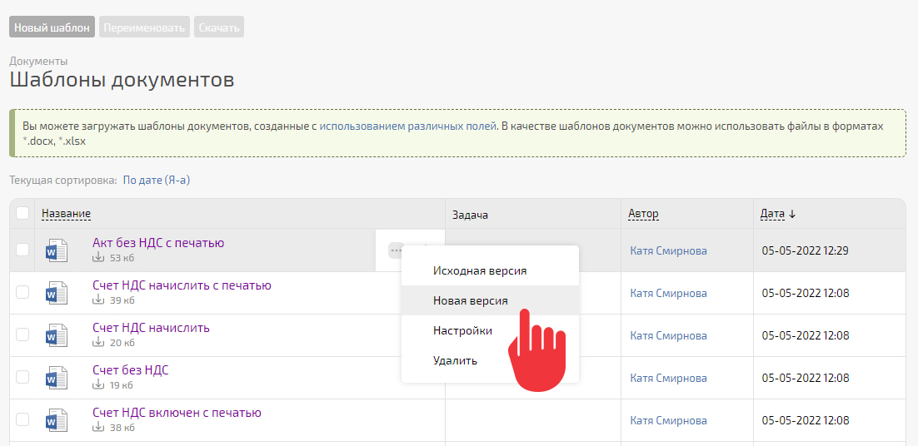
Task: Click Word file icon for Счет НДС начислить с печатью
Action: point(57,293)
